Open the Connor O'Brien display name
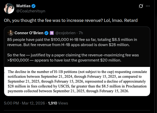 pyautogui.click(x=29, y=33)
